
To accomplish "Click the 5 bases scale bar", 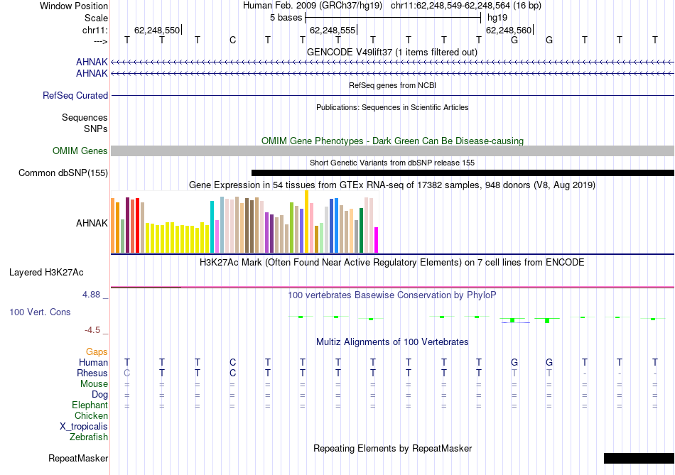I will [x=393, y=18].
